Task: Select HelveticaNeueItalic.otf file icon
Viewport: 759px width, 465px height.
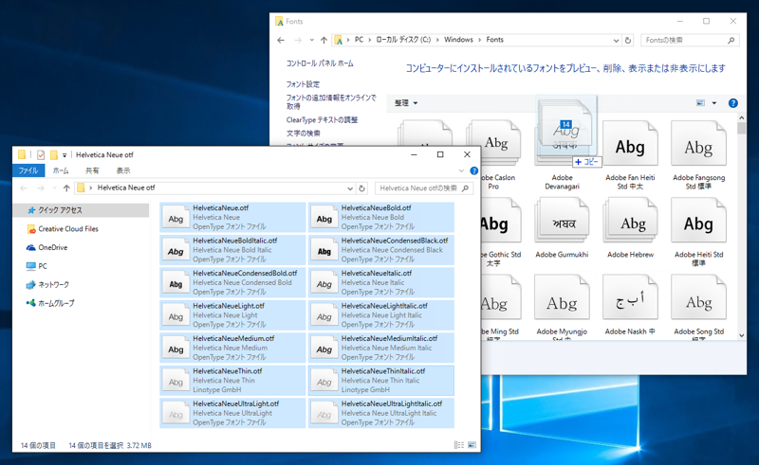Action: point(324,284)
